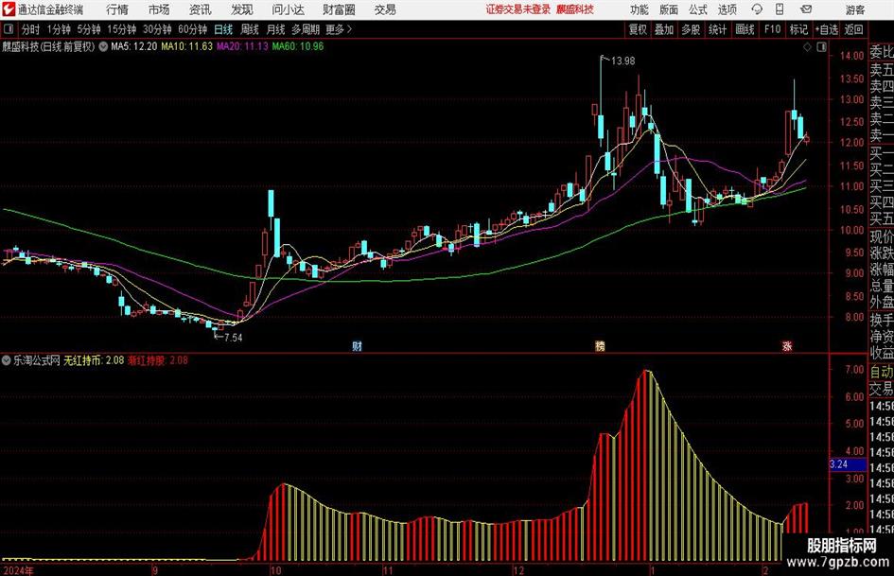
Task: Click the 画线 drawing button
Action: tap(745, 29)
